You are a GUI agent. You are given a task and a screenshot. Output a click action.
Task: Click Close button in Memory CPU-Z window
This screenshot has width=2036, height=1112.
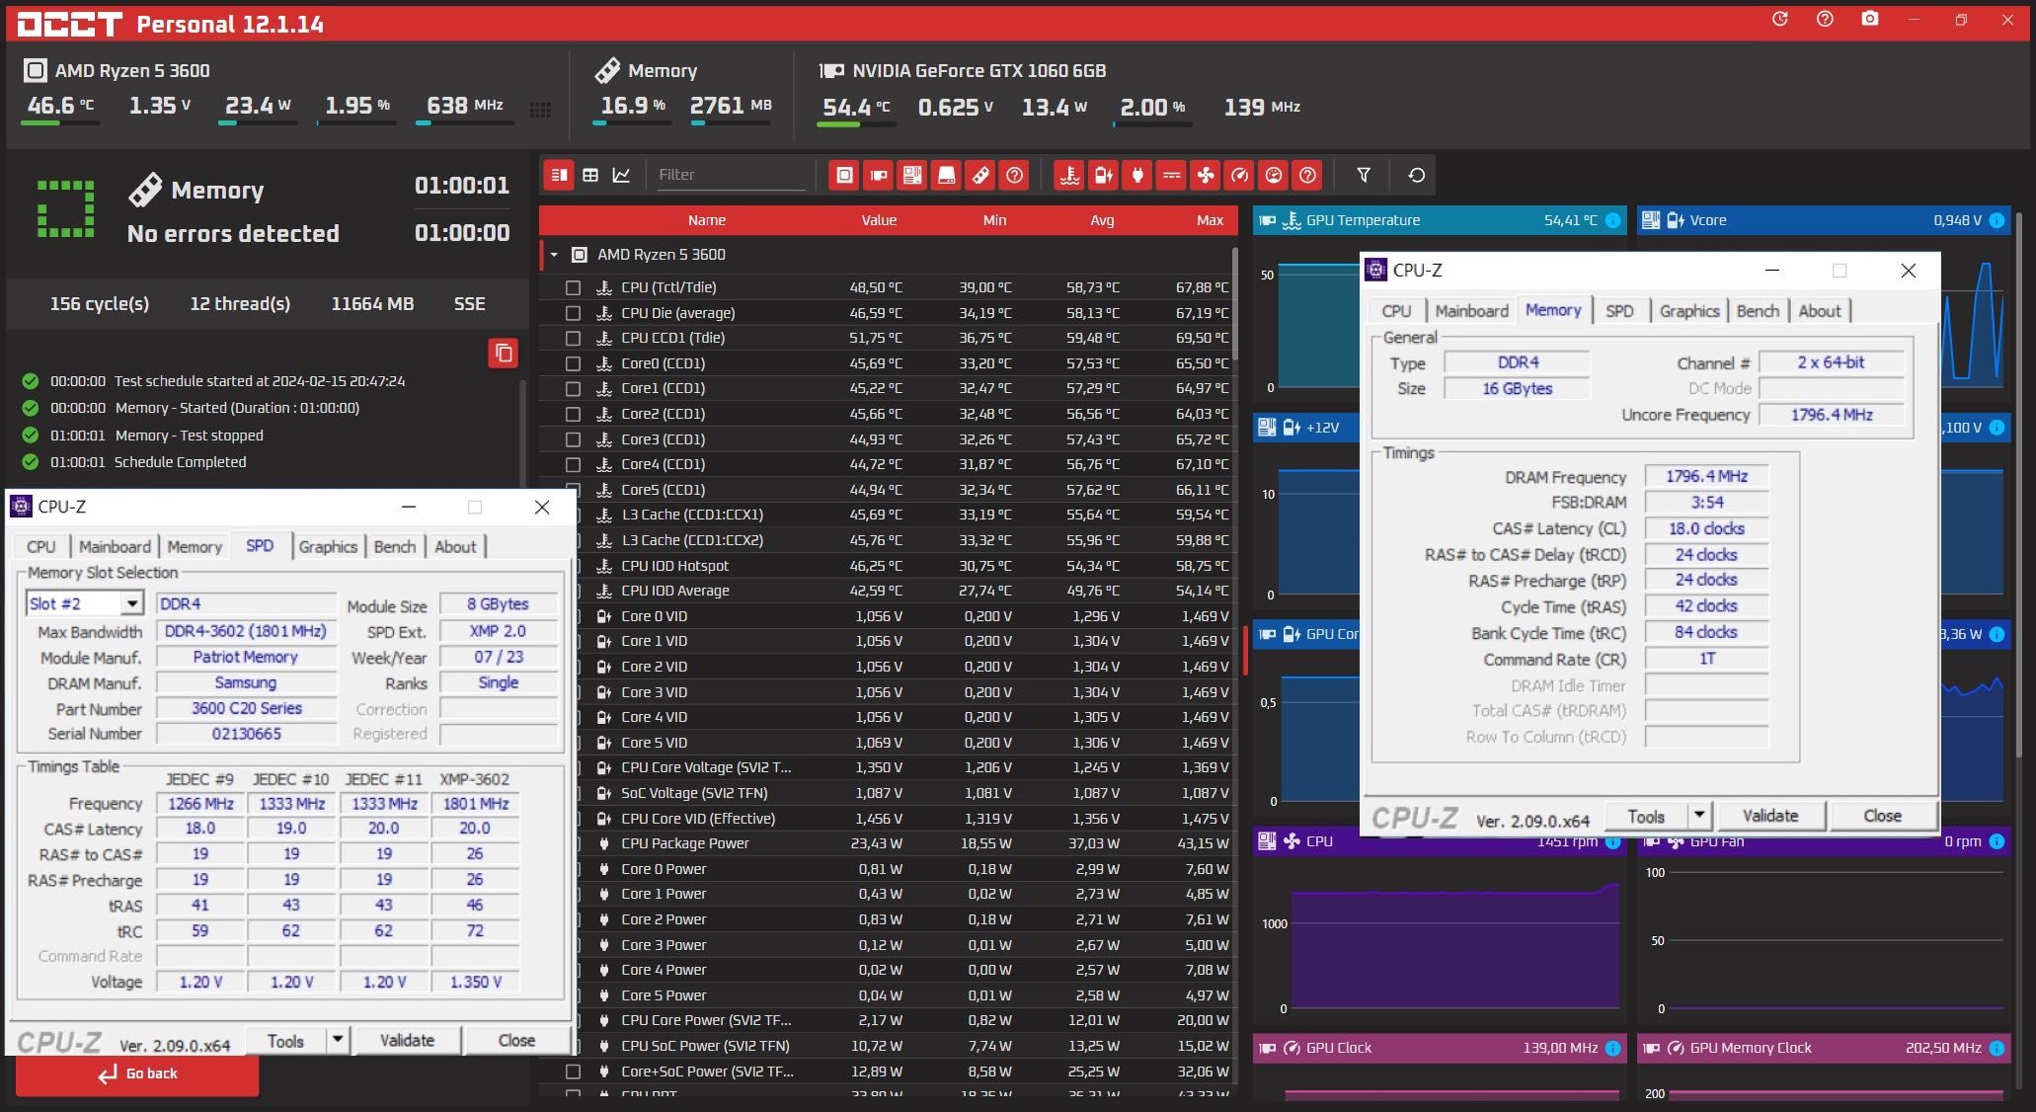click(1882, 816)
